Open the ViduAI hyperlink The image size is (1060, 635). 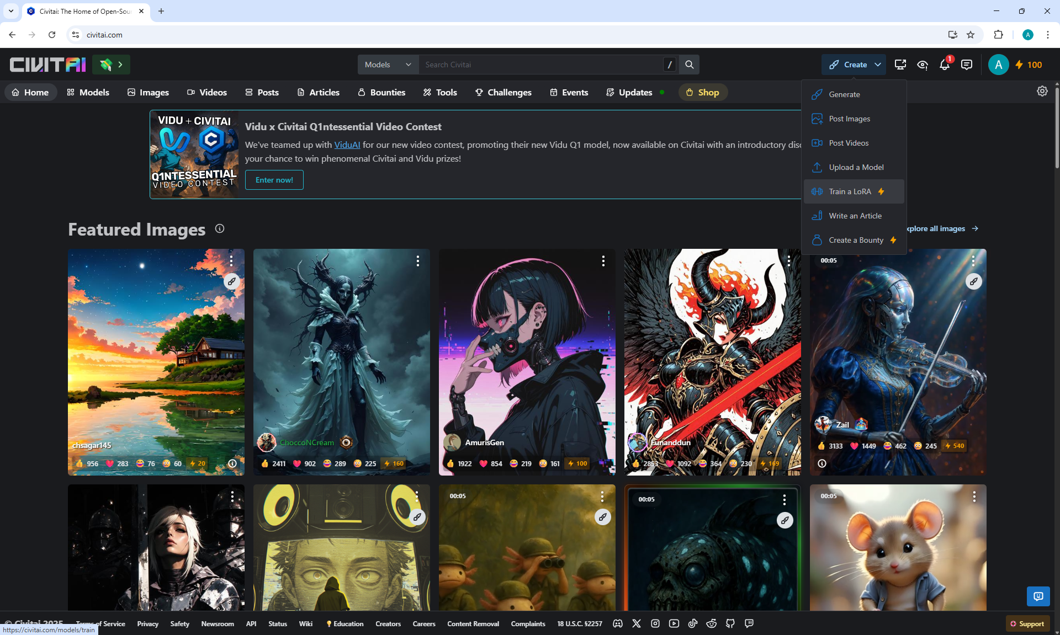coord(347,145)
